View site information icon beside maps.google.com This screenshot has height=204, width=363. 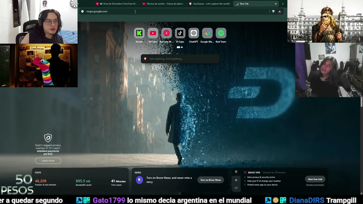point(83,11)
